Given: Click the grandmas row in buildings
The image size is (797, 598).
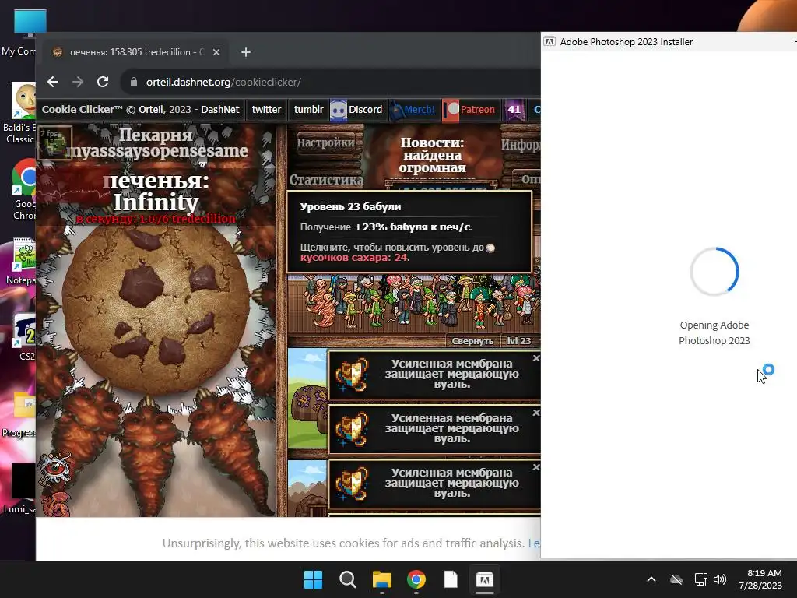Looking at the screenshot, I should [414, 303].
